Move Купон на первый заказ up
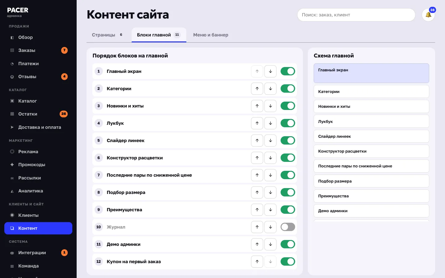Image resolution: width=445 pixels, height=278 pixels. (x=257, y=262)
